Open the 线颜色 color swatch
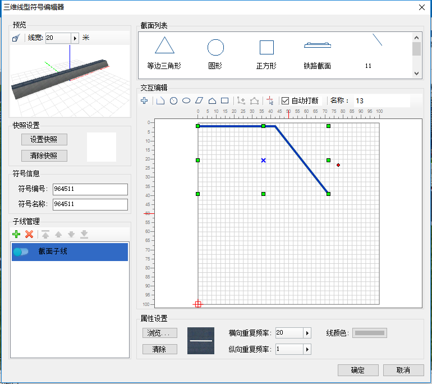The width and height of the screenshot is (432, 384). 370,333
